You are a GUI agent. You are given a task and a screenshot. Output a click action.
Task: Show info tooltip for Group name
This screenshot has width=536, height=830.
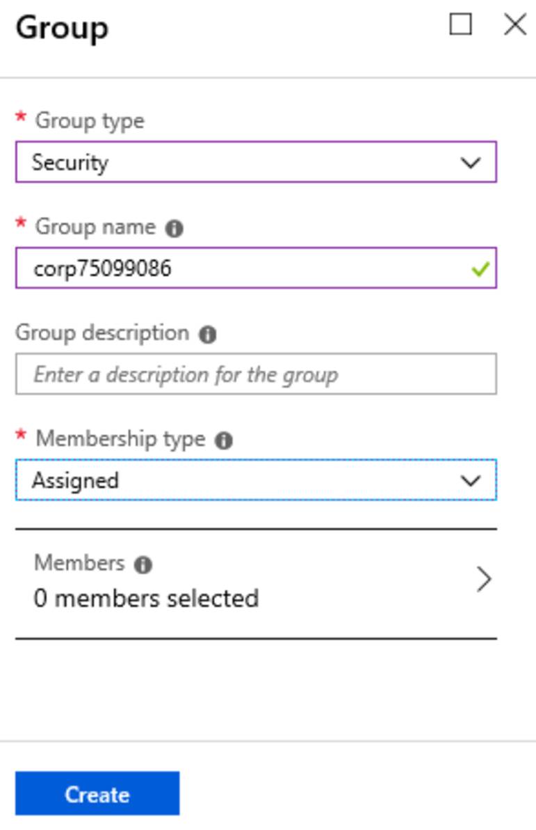[x=174, y=229]
